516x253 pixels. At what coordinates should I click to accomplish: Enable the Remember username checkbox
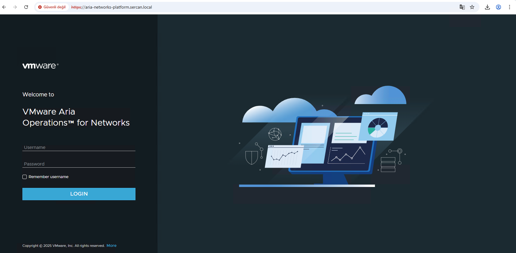(25, 177)
